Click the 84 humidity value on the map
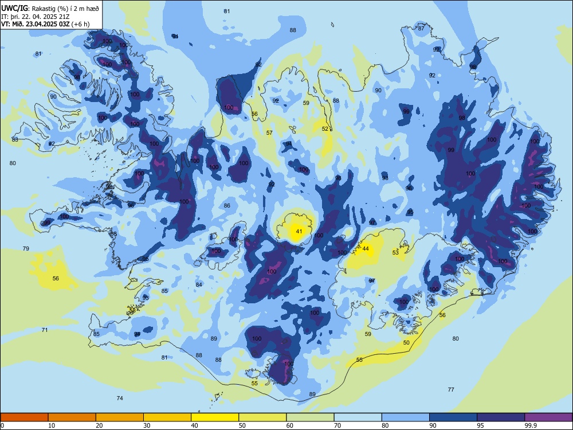The height and width of the screenshot is (430, 573). point(199,285)
